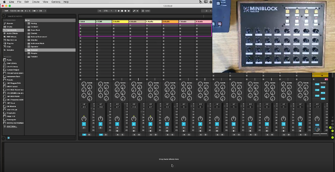Click the Arrangement Record button
The height and width of the screenshot is (172, 335).
[126, 11]
